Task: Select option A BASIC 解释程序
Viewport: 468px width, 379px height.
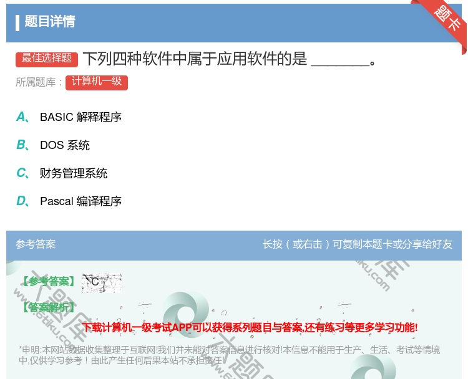Action: pyautogui.click(x=69, y=117)
